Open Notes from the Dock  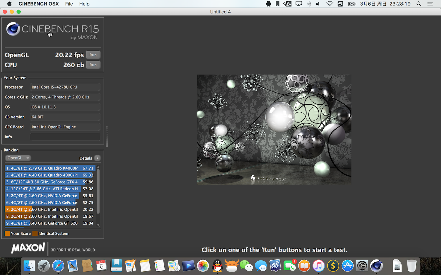[x=145, y=266]
